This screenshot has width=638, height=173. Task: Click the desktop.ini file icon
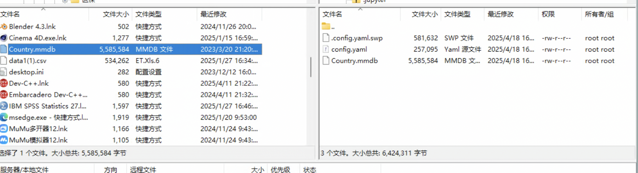click(x=4, y=72)
